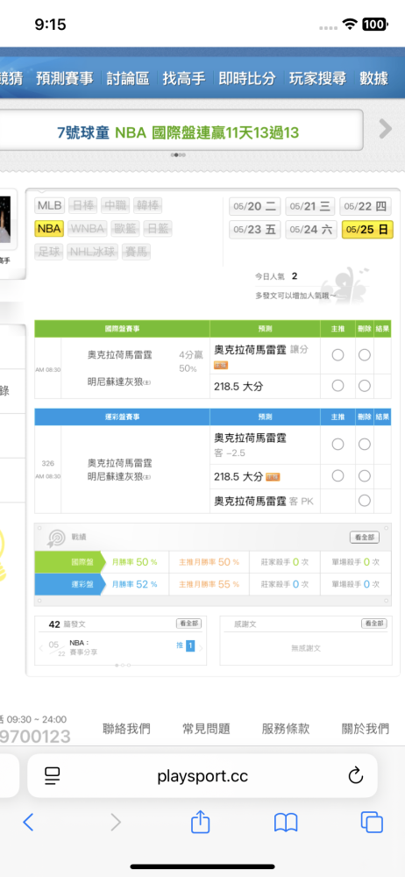The image size is (405, 877).
Task: Tap the Safari back arrow
Action: click(28, 822)
